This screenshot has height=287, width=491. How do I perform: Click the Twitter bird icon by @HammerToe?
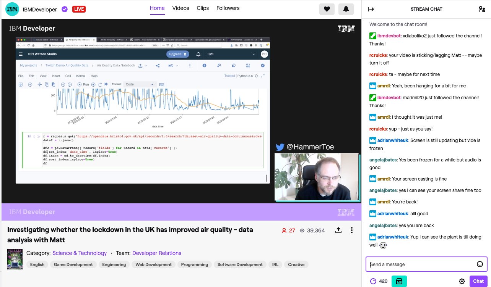pyautogui.click(x=280, y=147)
